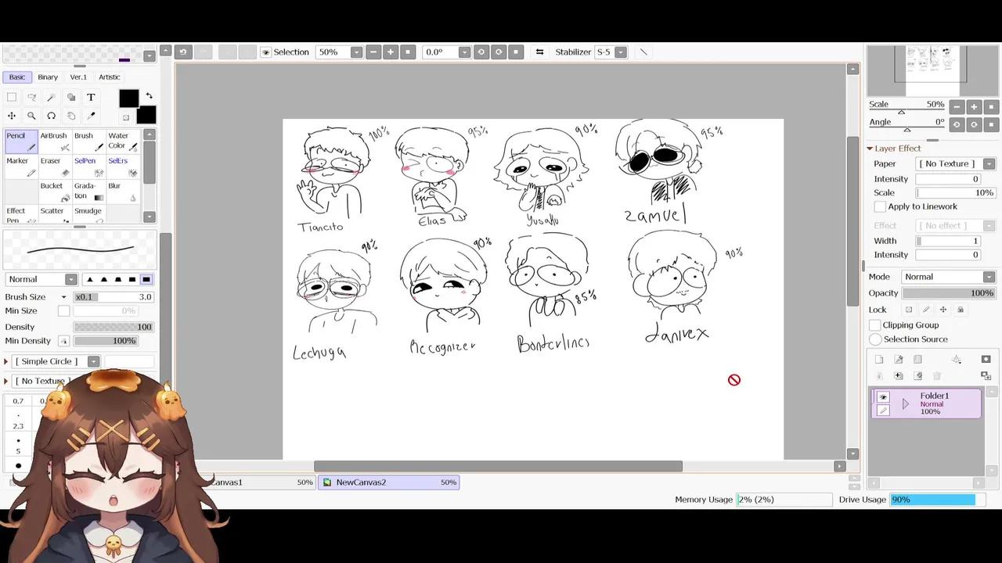Turn on Selection Source option
Image resolution: width=1002 pixels, height=563 pixels.
click(x=875, y=339)
